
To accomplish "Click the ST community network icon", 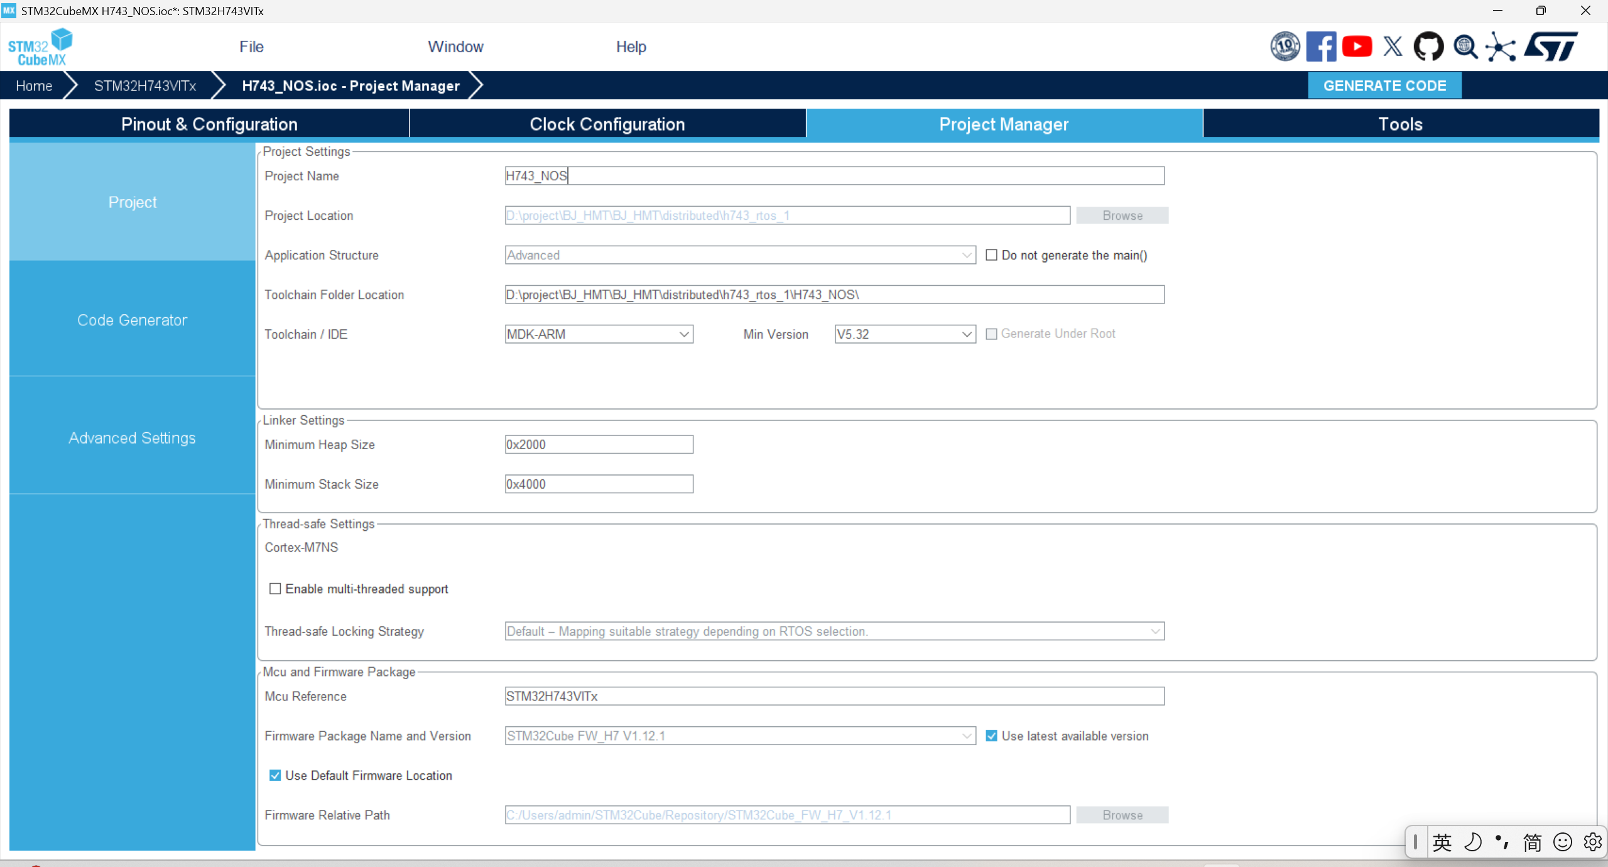I will pos(1501,47).
